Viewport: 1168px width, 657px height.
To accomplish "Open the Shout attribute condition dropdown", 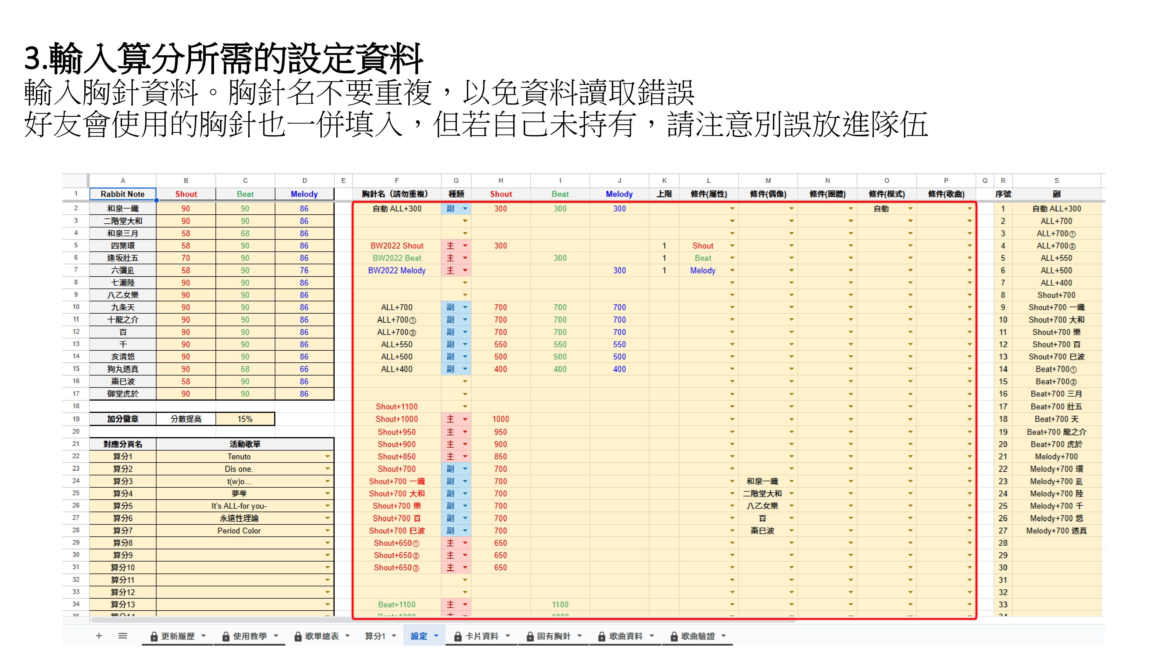I will [732, 246].
